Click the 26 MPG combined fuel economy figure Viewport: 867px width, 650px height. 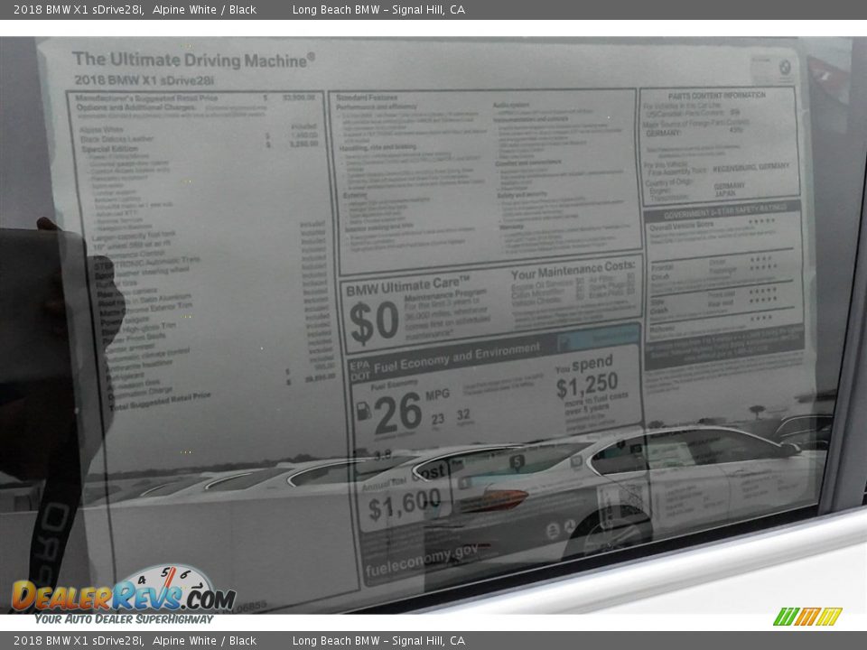pyautogui.click(x=397, y=412)
